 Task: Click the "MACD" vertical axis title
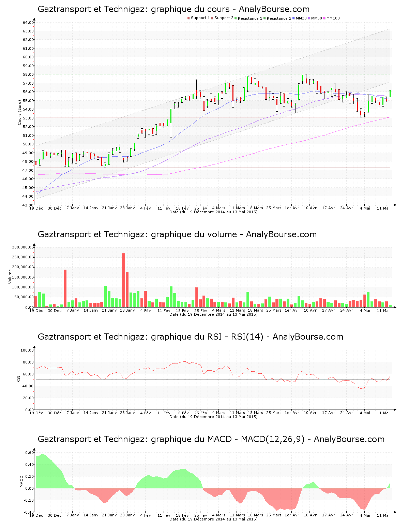pyautogui.click(x=22, y=481)
